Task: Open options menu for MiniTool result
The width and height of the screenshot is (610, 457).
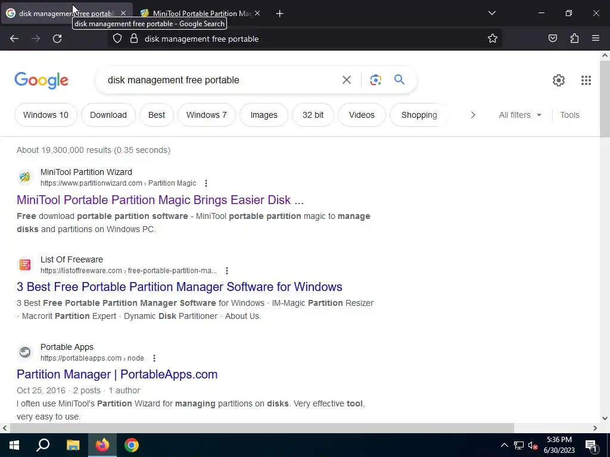Action: (206, 183)
